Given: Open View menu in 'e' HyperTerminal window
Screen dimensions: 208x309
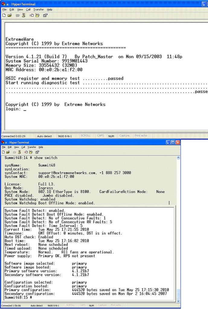Looking at the screenshot, I should pyautogui.click(x=17, y=147).
